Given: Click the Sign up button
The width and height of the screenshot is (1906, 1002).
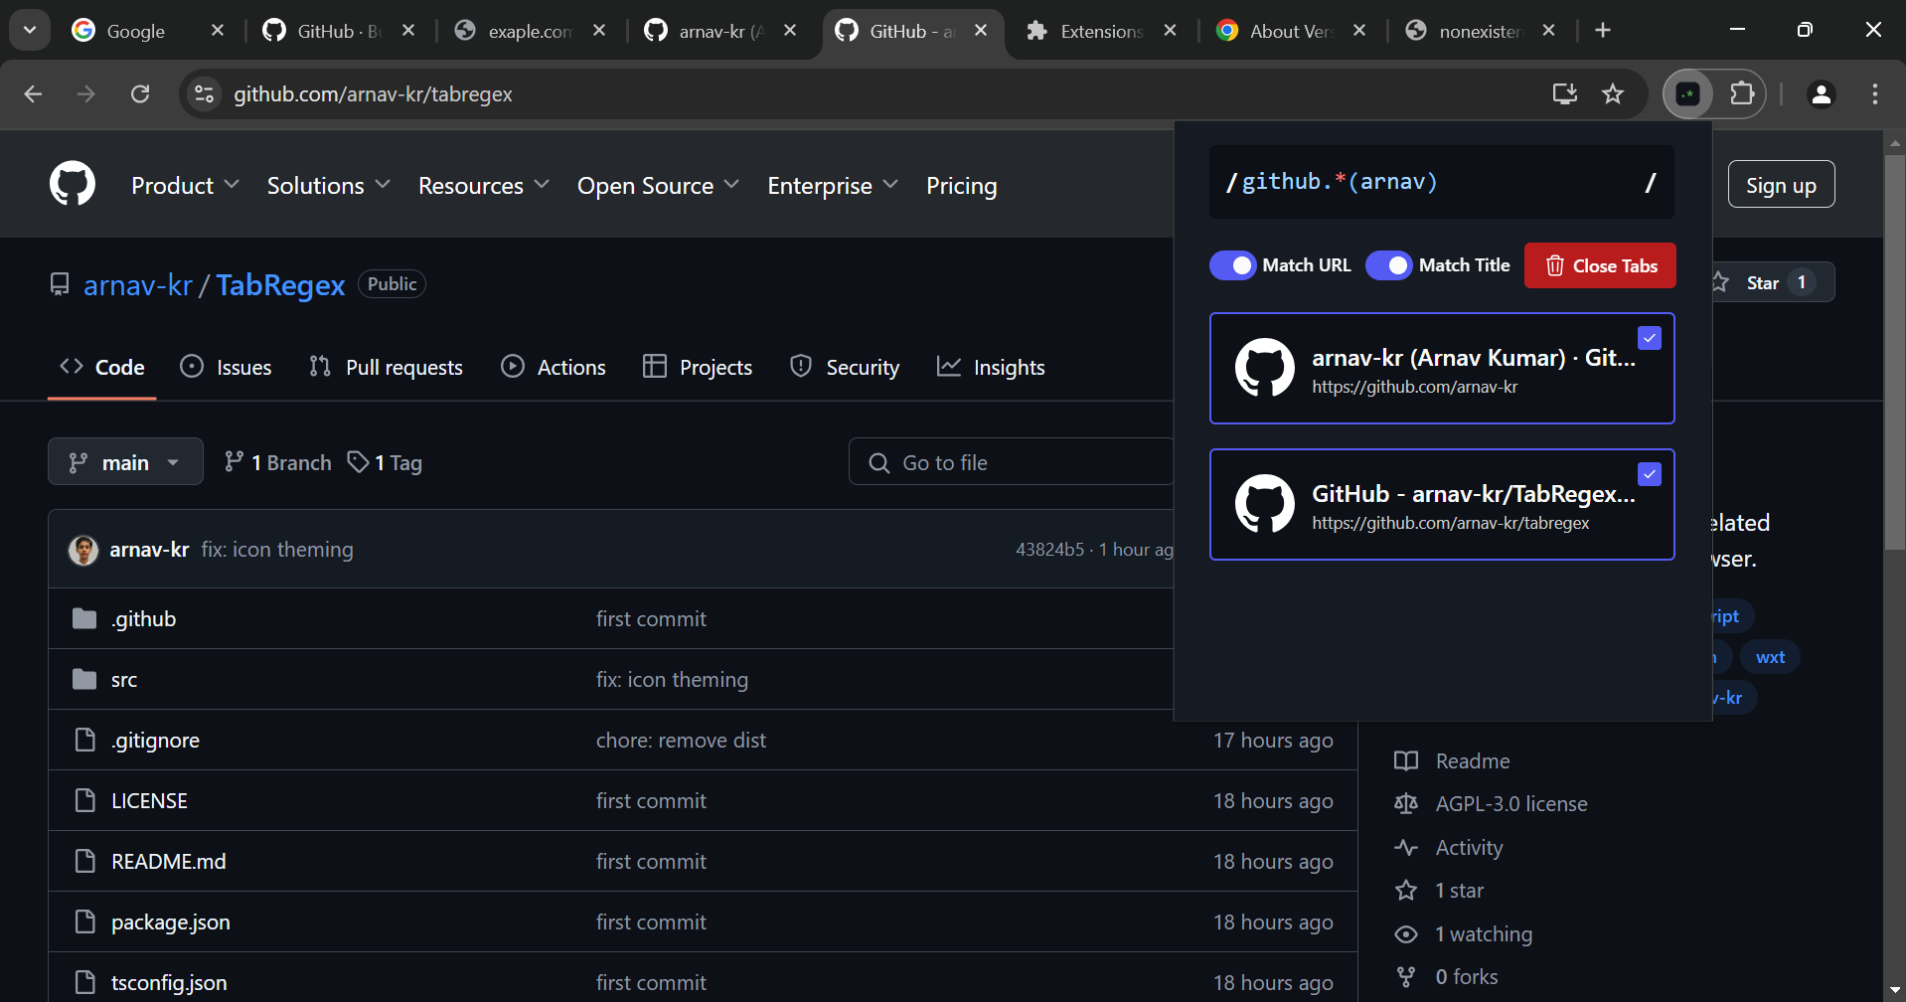Looking at the screenshot, I should point(1781,185).
